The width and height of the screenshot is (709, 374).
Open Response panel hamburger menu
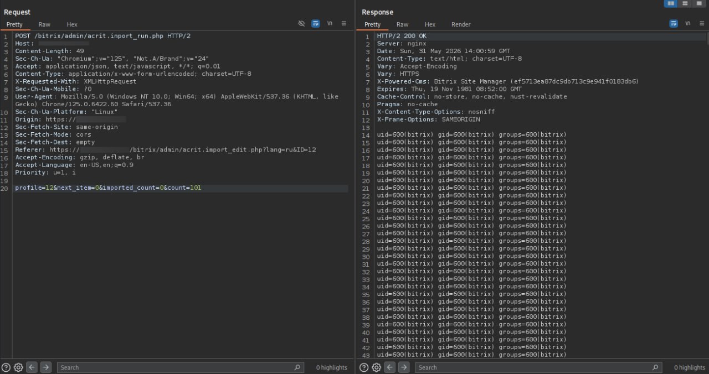[x=702, y=24]
